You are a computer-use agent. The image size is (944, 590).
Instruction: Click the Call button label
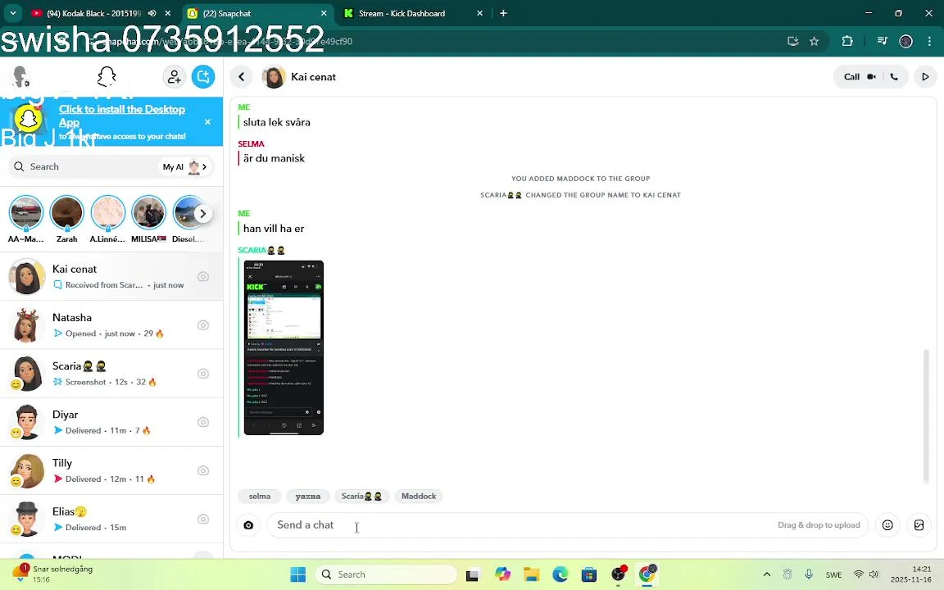851,77
